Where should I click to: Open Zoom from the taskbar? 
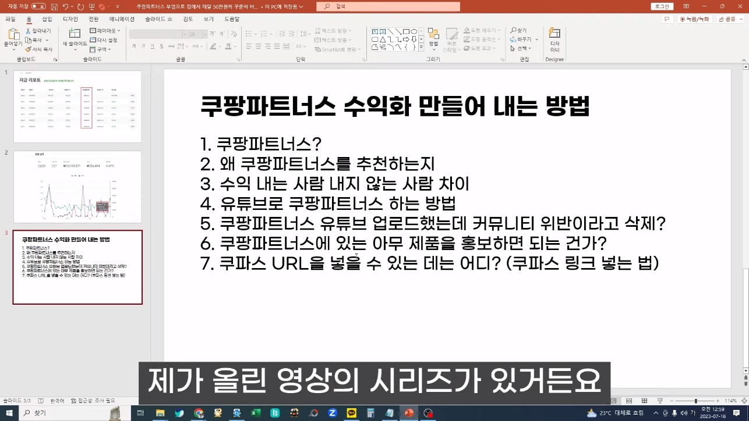[x=333, y=413]
